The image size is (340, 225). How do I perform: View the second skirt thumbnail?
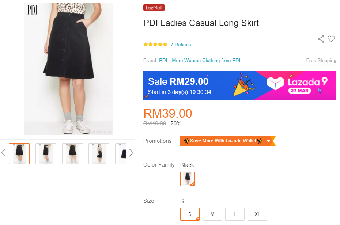pos(46,153)
